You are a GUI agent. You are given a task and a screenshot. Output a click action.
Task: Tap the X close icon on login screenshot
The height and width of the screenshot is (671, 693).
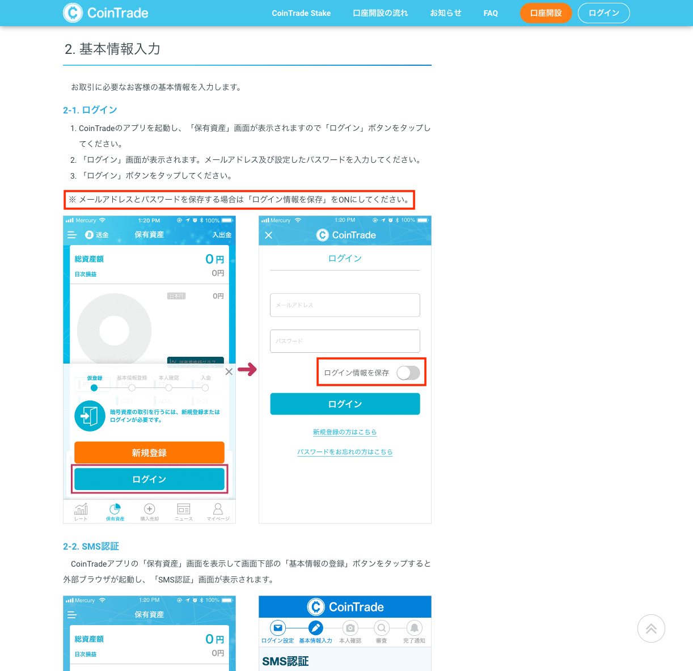(269, 235)
